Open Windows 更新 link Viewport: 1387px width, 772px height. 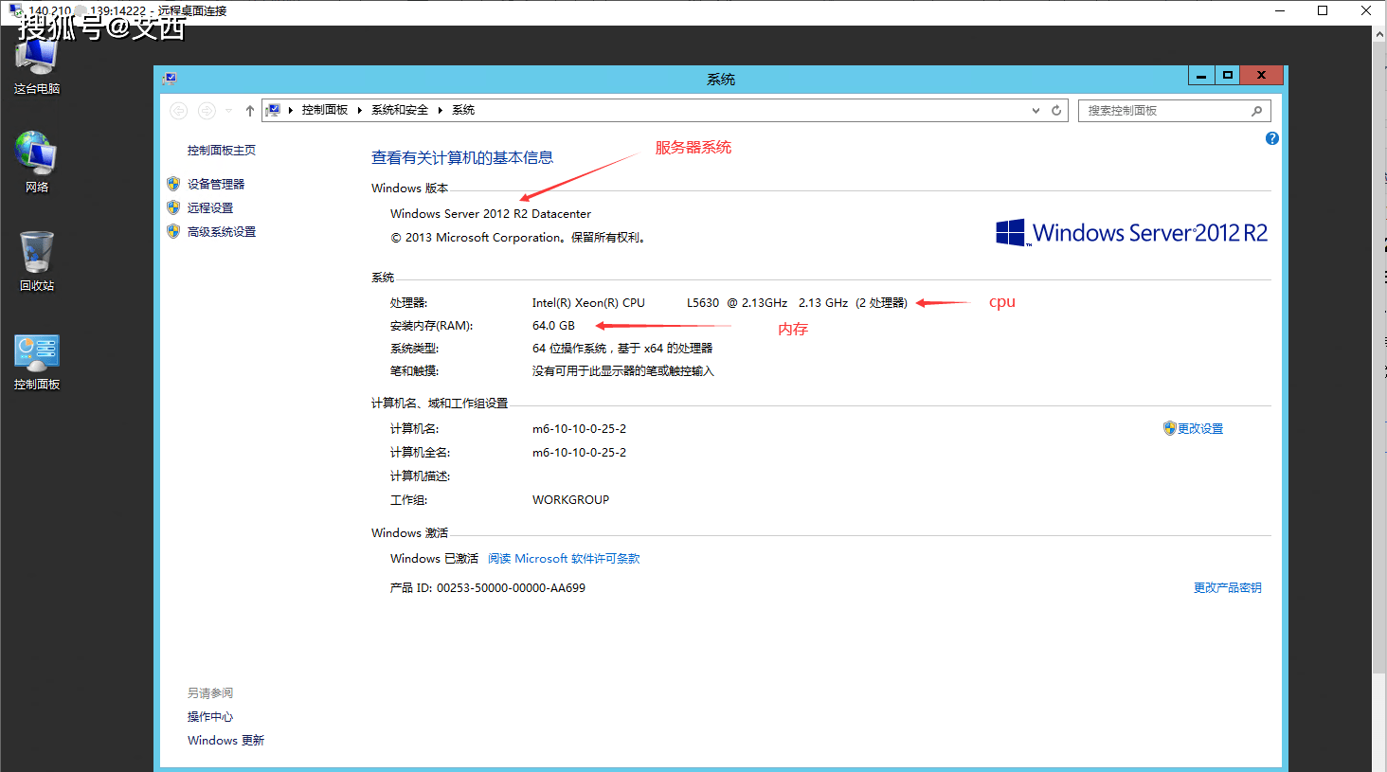click(x=225, y=741)
